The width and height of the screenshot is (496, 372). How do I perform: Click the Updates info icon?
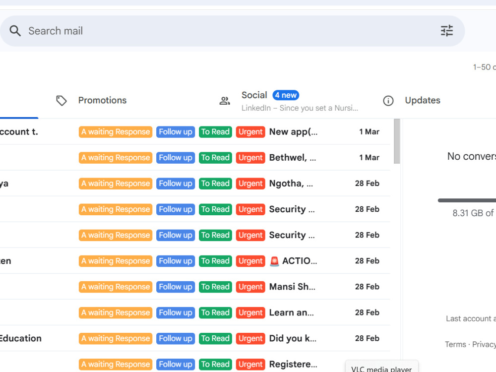pyautogui.click(x=388, y=101)
